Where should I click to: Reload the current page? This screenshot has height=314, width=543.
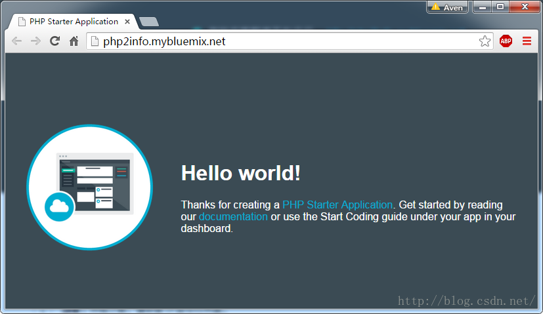click(54, 41)
